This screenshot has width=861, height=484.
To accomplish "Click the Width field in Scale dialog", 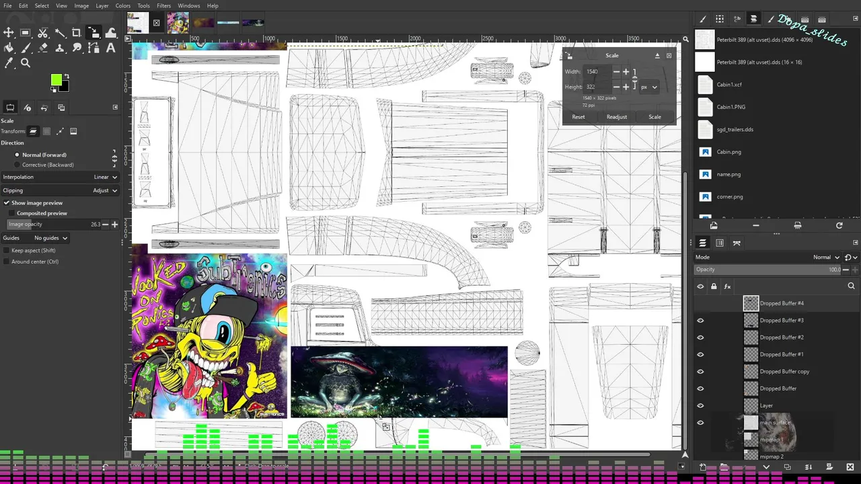I will pos(598,72).
